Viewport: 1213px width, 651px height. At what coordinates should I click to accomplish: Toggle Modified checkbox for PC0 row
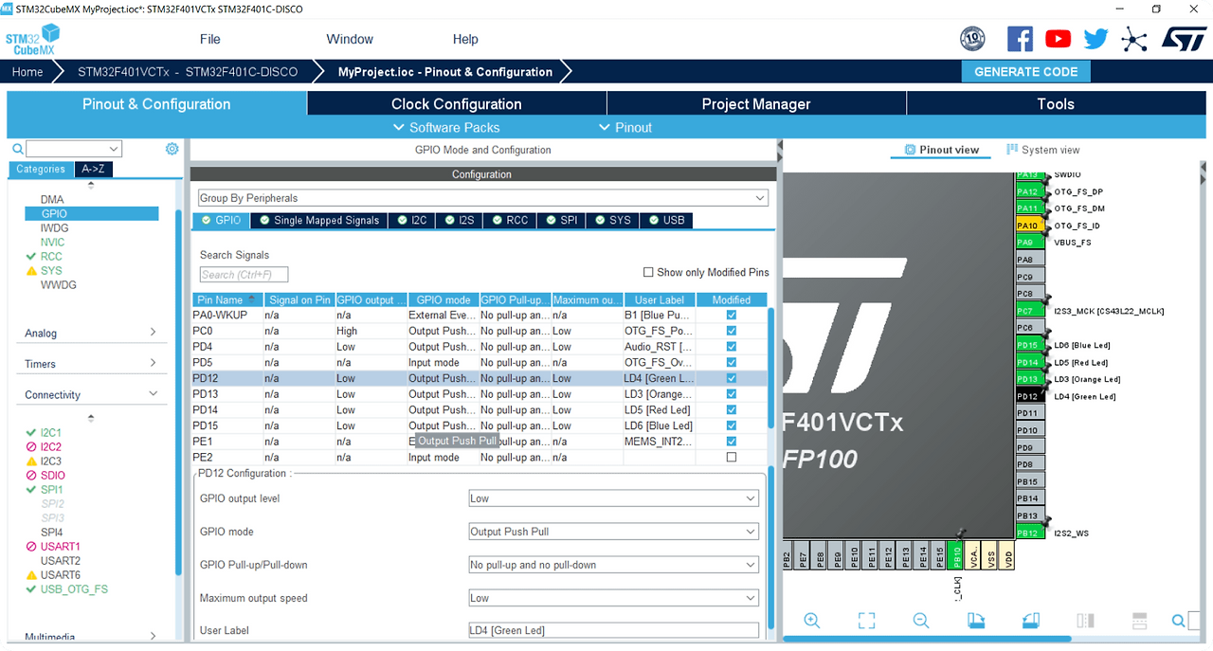coord(731,331)
